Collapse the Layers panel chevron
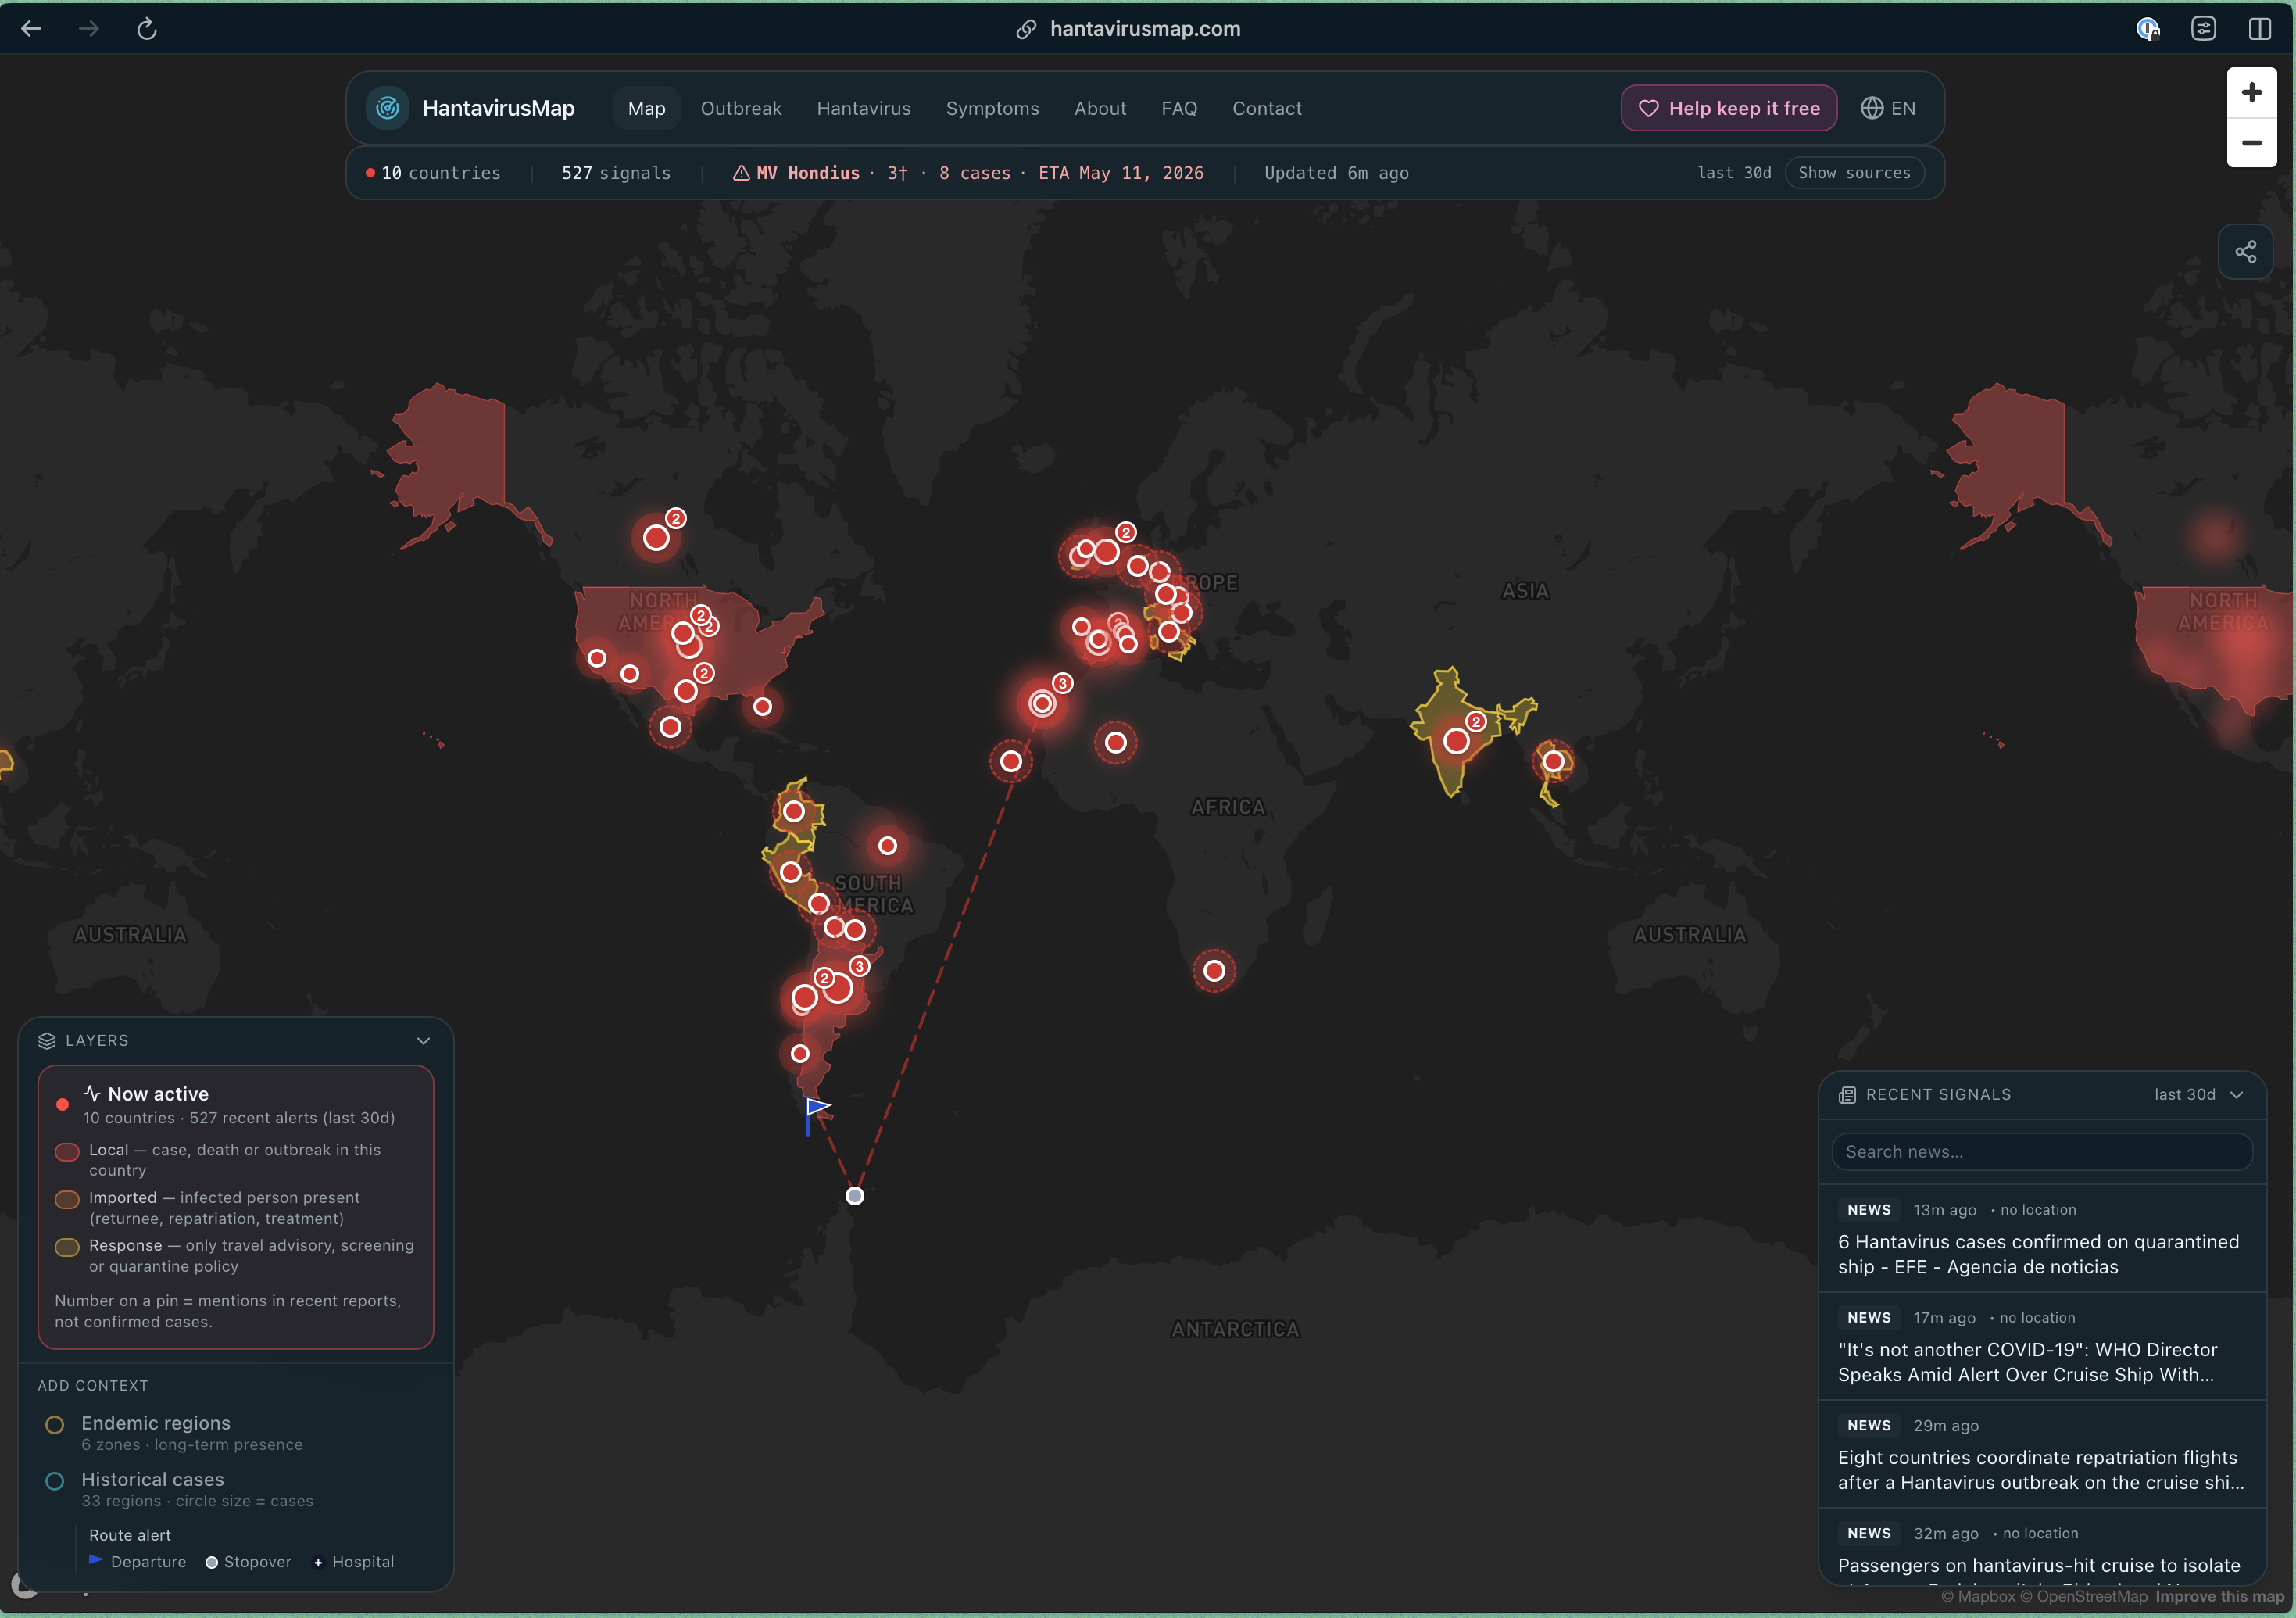 click(423, 1041)
